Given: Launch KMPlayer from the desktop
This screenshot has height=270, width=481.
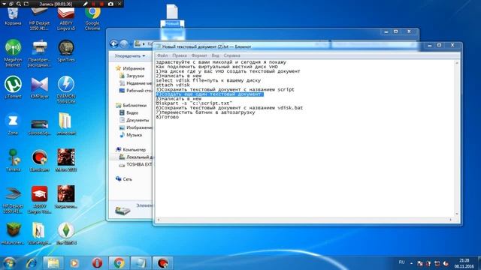Looking at the screenshot, I should (39, 87).
